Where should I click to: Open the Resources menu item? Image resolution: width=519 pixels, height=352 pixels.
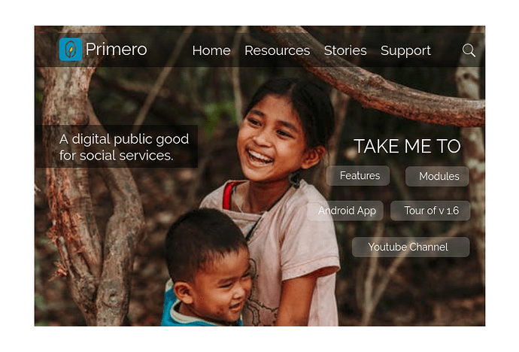[x=277, y=50]
